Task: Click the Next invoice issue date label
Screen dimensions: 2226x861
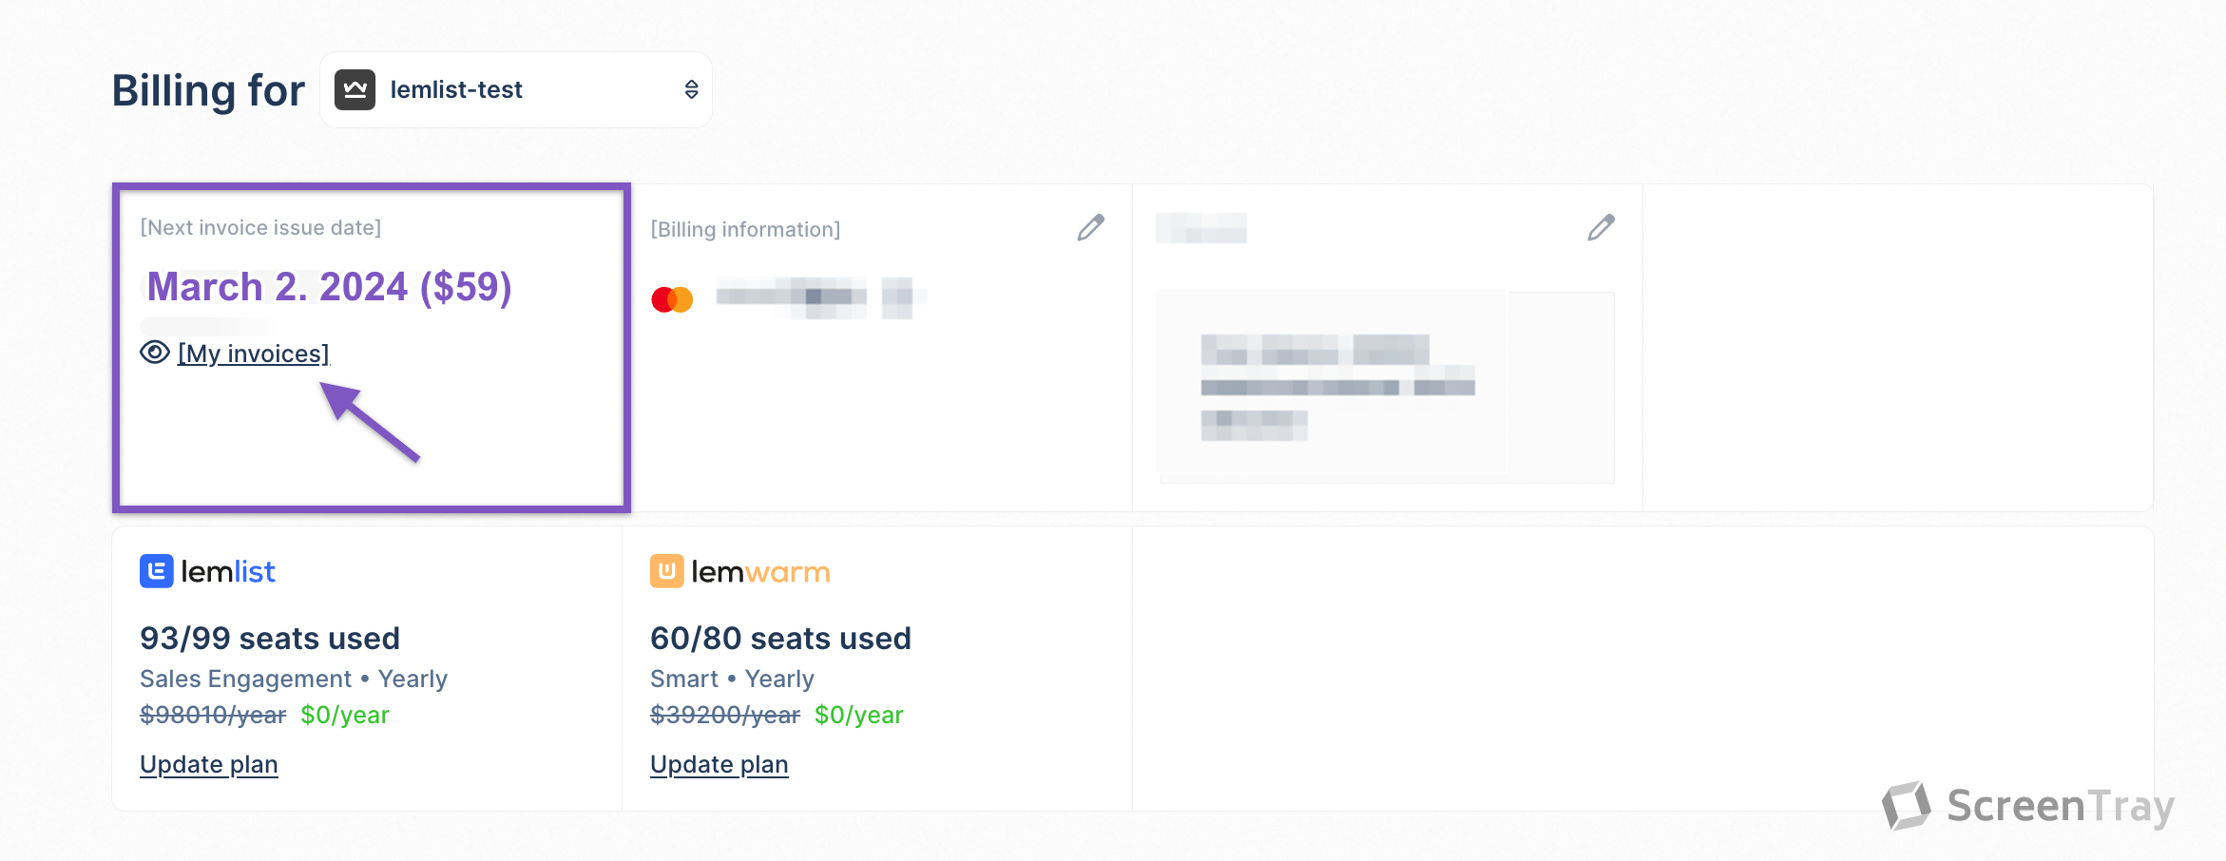Action: 260,228
